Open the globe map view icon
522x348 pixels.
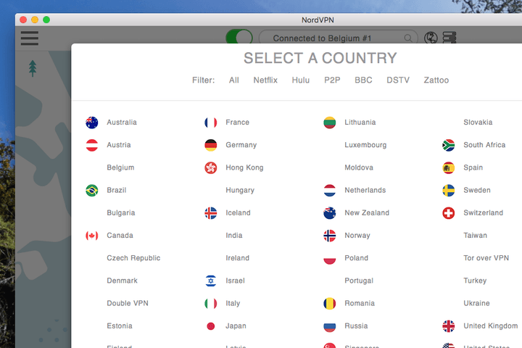(431, 38)
